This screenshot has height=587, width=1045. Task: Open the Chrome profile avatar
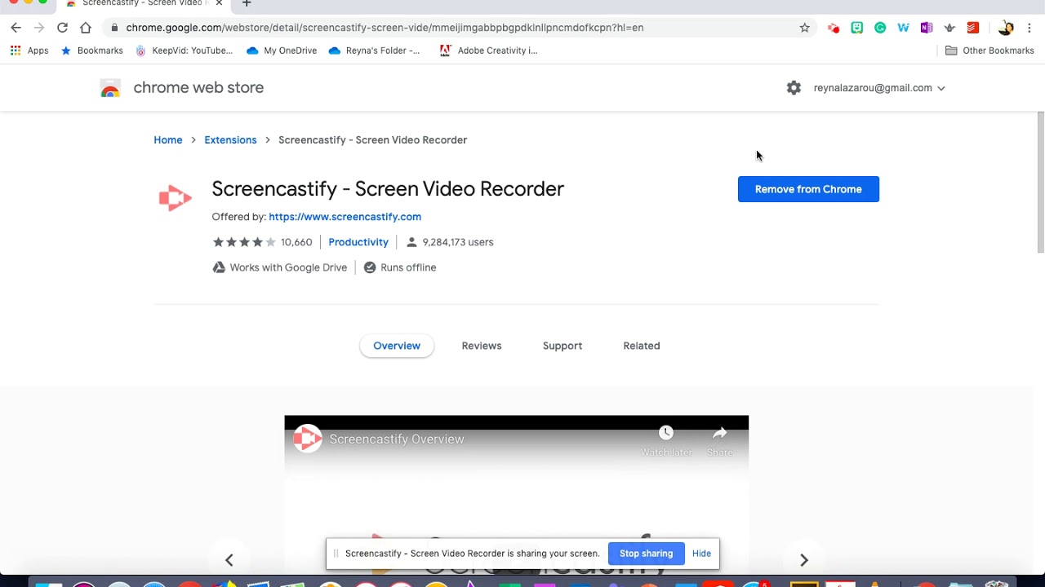(x=1006, y=28)
